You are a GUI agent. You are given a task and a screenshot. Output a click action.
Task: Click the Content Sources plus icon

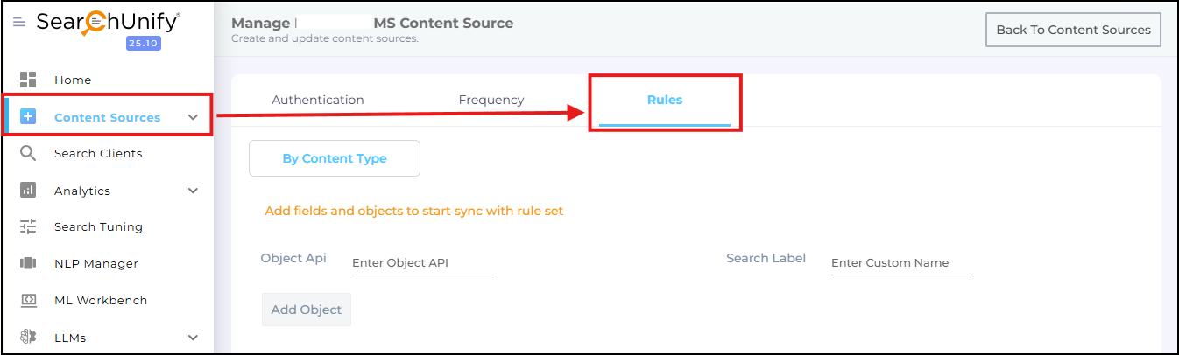click(x=28, y=116)
